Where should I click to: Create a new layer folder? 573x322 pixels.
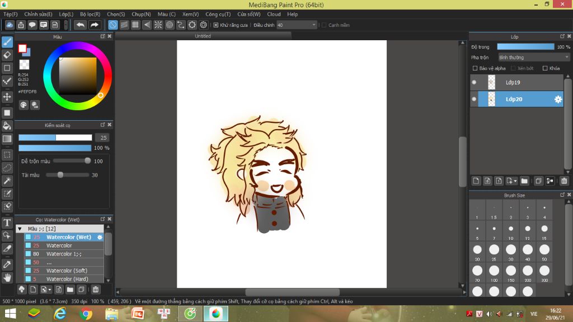click(524, 181)
